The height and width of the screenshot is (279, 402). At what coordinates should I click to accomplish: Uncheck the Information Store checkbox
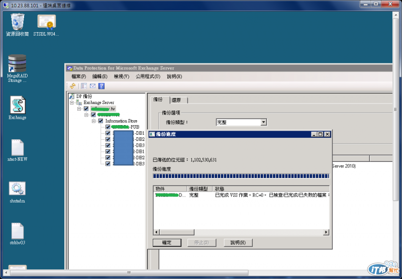click(x=101, y=121)
